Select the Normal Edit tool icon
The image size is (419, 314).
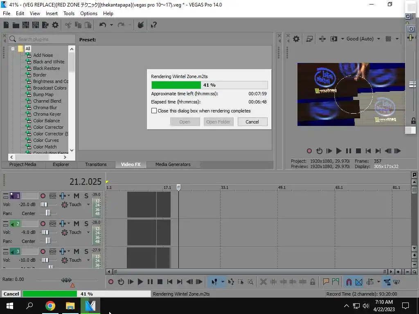(214, 282)
